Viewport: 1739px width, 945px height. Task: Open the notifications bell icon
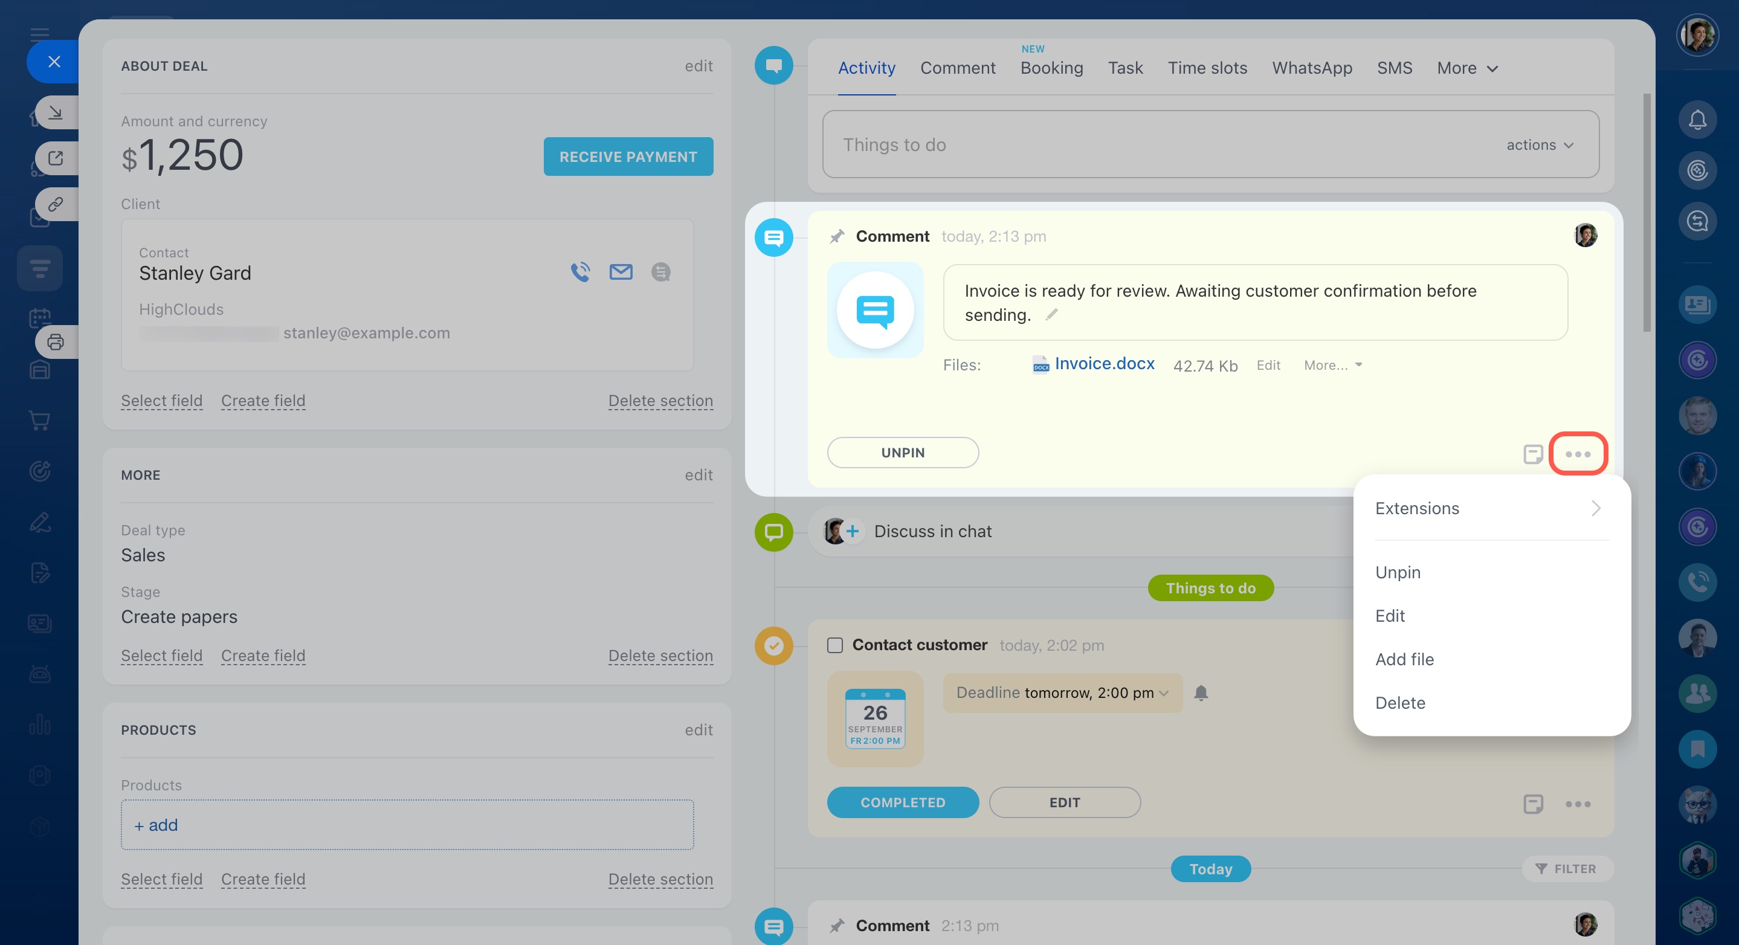(x=1697, y=120)
